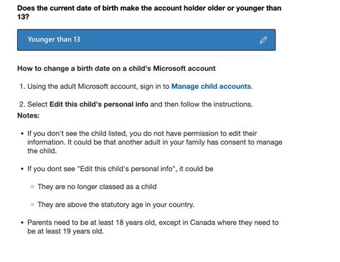Select the 'Younger than 13' answer bar
The width and height of the screenshot is (340, 262).
[x=146, y=40]
